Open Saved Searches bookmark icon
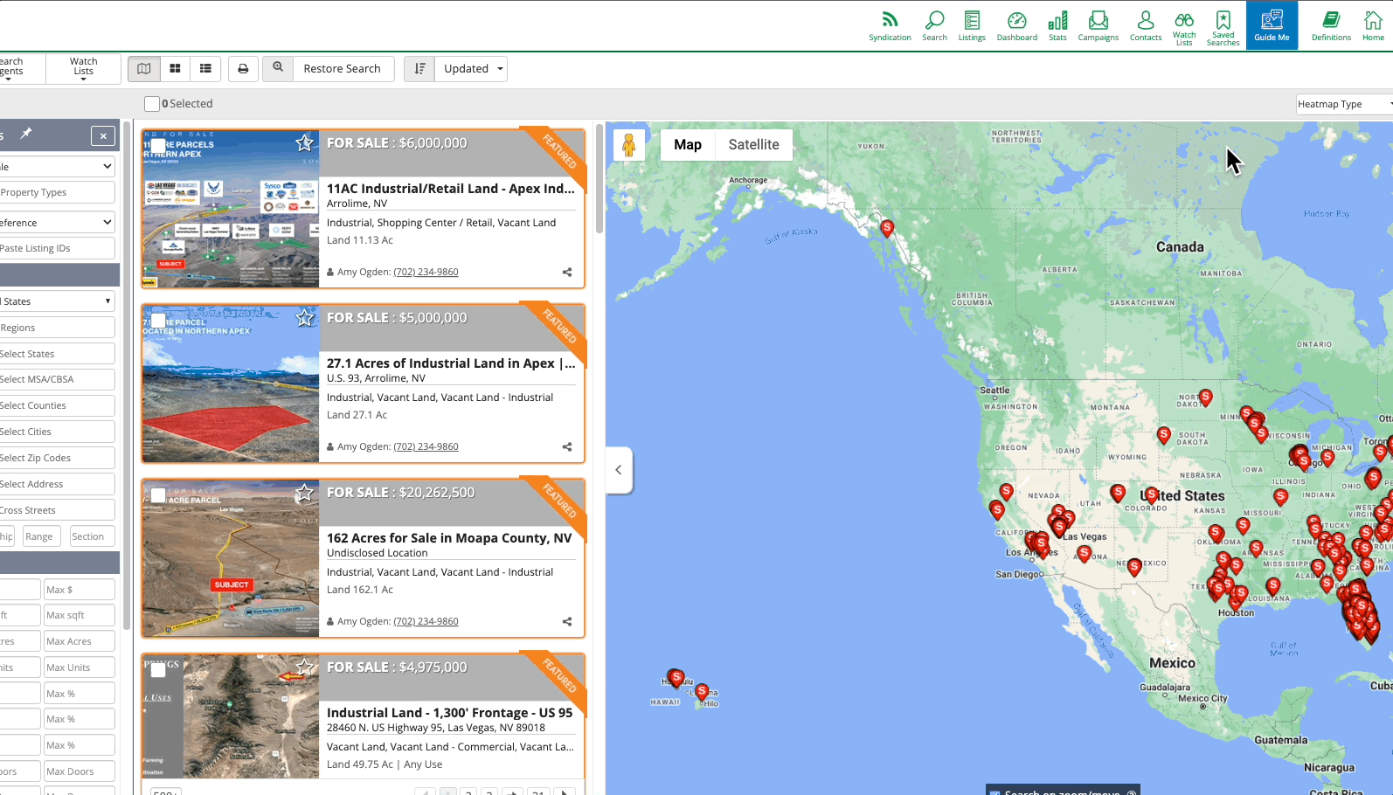The width and height of the screenshot is (1393, 795). pos(1223,27)
